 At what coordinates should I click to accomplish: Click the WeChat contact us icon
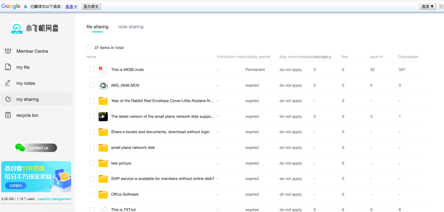pos(20,148)
